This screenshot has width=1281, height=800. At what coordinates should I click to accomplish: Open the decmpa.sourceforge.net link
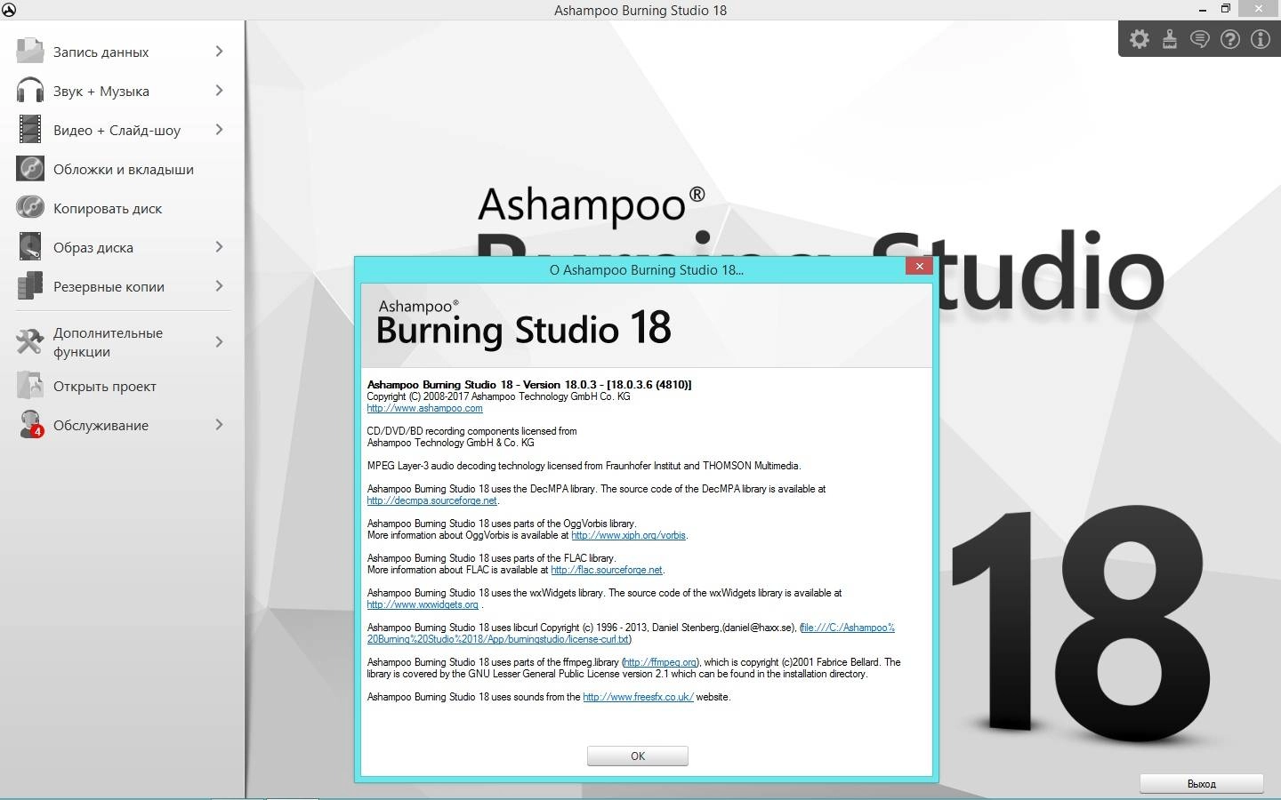tap(431, 500)
